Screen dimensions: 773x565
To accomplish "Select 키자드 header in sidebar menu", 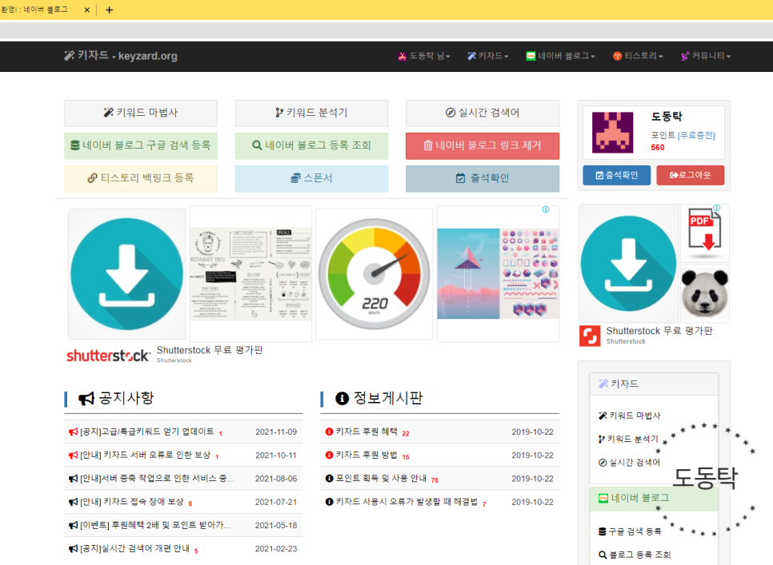I will click(654, 384).
